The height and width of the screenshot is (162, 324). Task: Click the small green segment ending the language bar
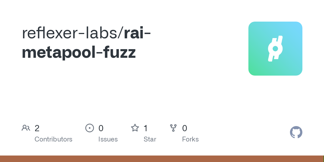pyautogui.click(x=323, y=159)
